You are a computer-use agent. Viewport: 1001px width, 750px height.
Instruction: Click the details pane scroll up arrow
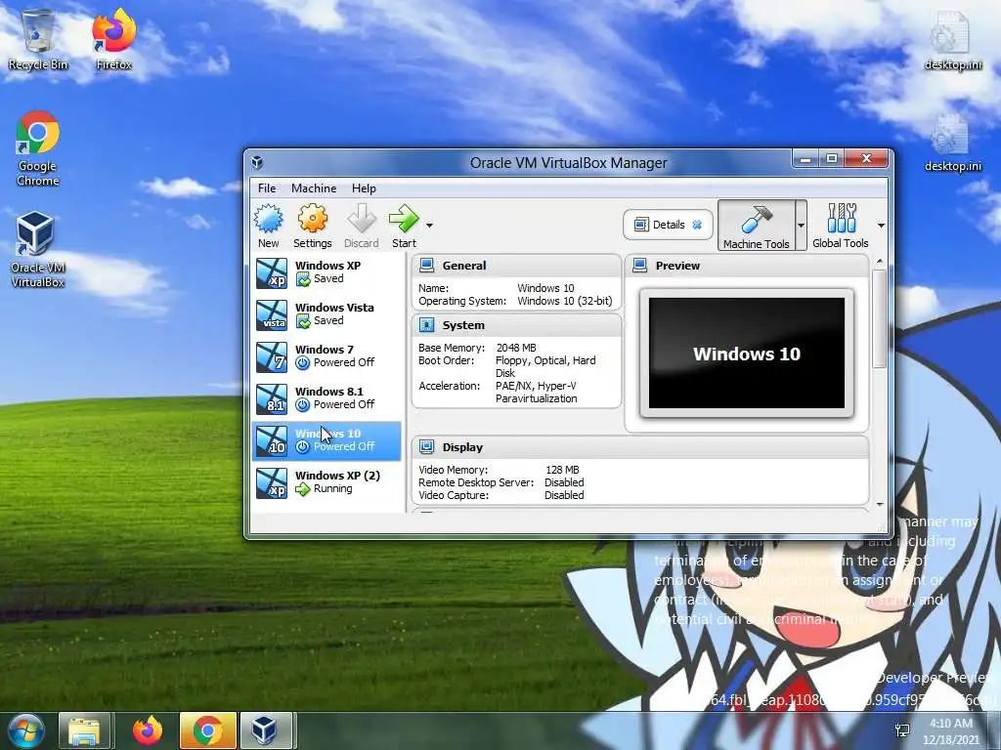coord(880,262)
